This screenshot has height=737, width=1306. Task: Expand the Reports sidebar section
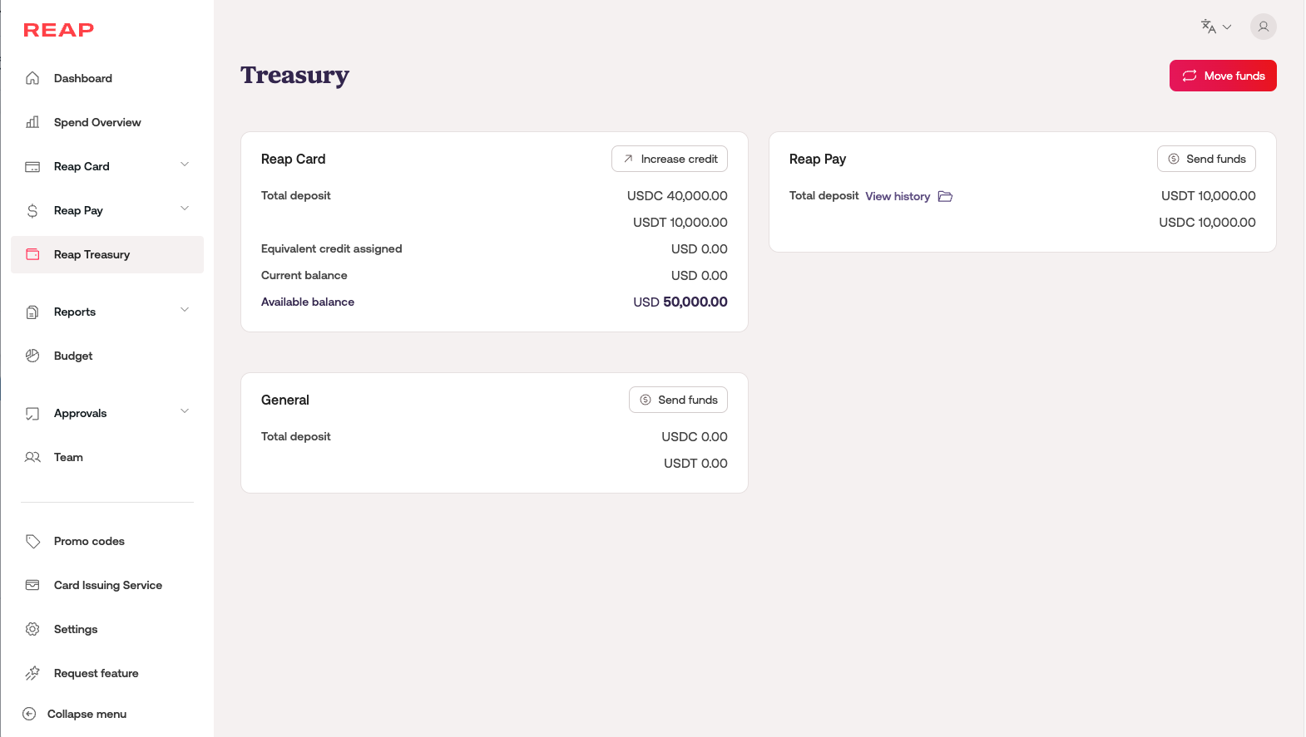[185, 310]
